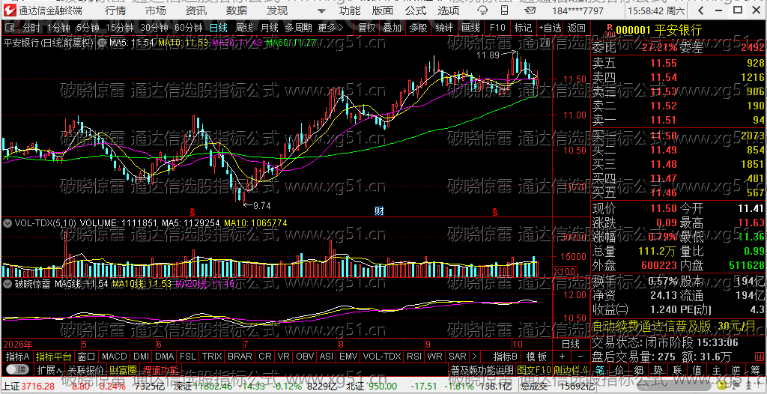The width and height of the screenshot is (767, 394).
Task: Select the TRIX indicator tab
Action: 212,357
